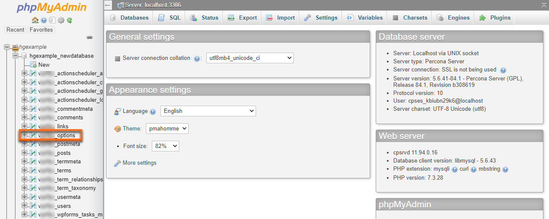The width and height of the screenshot is (549, 219).
Task: Click the collapse icon at top-right of header
Action: [544, 5]
